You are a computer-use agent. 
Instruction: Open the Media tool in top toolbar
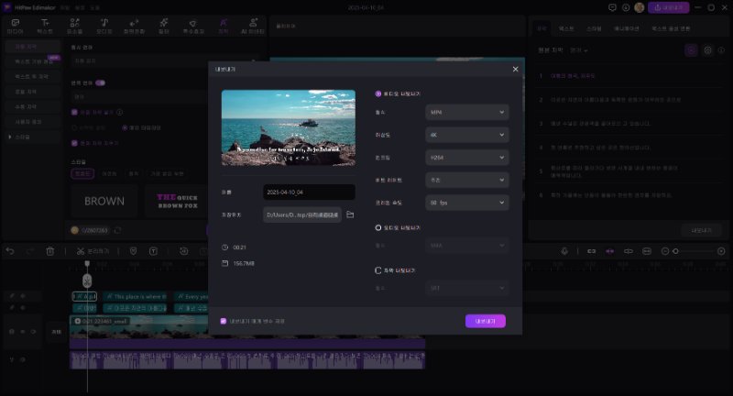(x=15, y=27)
